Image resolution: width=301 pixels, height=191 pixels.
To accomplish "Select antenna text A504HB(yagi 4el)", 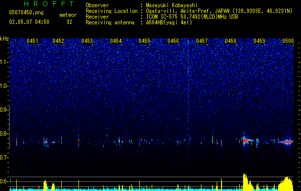I will click(x=169, y=22).
